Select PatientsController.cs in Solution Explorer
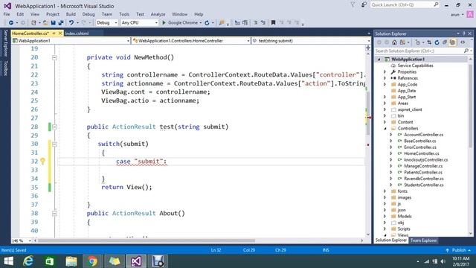 [423, 173]
